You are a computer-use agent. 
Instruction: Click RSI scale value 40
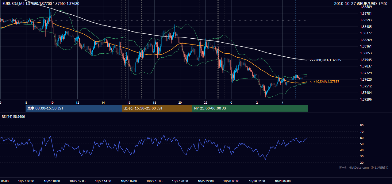(x=362, y=150)
